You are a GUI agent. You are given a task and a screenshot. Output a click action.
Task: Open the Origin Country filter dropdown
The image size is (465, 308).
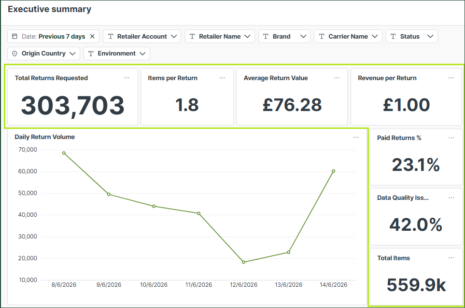pos(43,54)
